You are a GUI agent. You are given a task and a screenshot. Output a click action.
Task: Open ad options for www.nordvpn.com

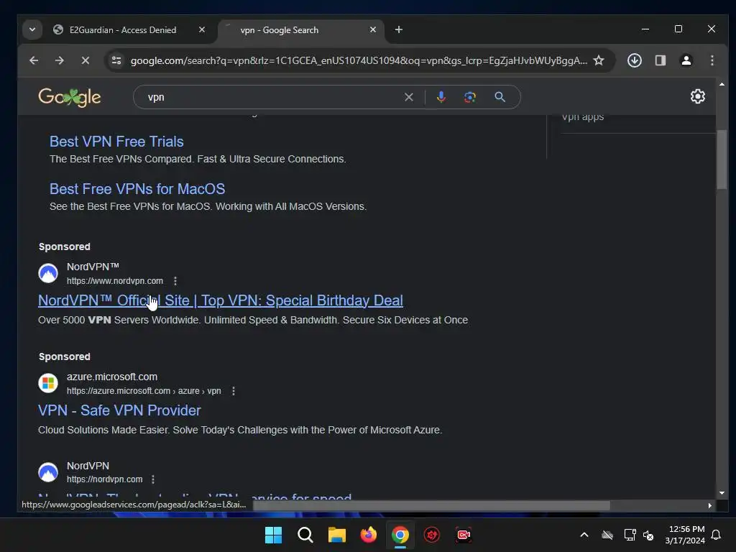coord(175,281)
